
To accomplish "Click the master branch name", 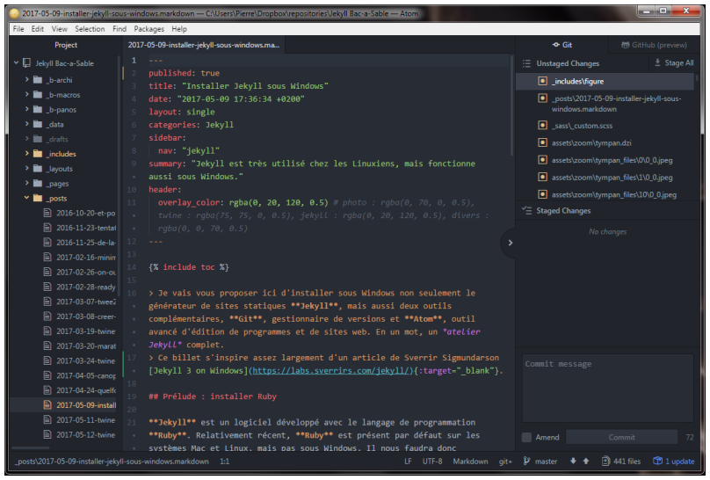I will point(546,461).
